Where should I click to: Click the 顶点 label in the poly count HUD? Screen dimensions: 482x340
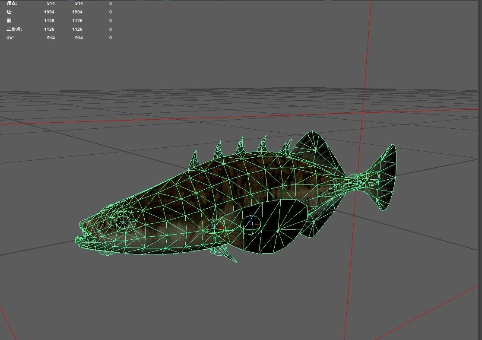[12, 3]
